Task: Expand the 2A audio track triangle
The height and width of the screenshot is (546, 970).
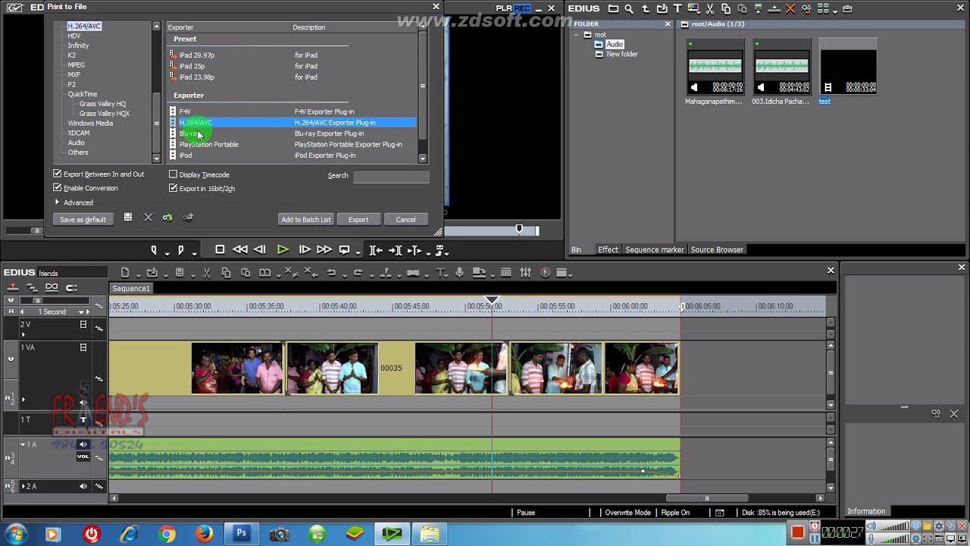Action: pos(23,486)
